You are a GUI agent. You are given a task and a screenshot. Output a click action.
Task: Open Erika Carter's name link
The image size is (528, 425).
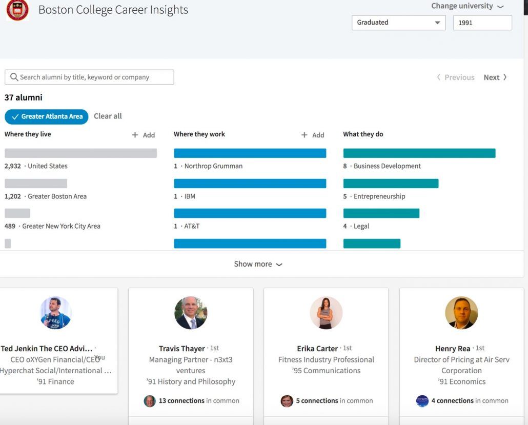317,349
